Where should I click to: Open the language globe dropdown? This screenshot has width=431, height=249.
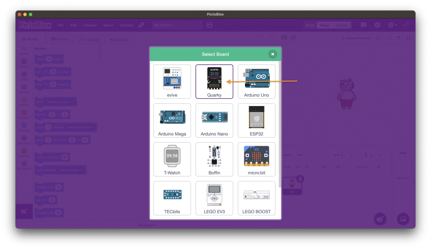tap(392, 25)
